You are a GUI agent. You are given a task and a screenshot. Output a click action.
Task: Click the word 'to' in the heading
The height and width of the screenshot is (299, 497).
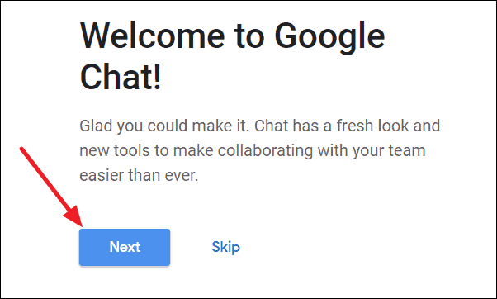pyautogui.click(x=249, y=36)
